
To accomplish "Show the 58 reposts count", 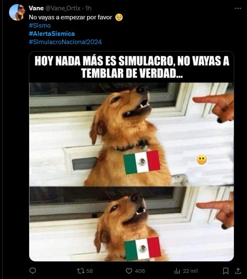I will [x=89, y=271].
